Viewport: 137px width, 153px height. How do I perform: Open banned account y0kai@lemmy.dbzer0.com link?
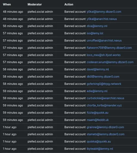pyautogui.click(x=104, y=12)
